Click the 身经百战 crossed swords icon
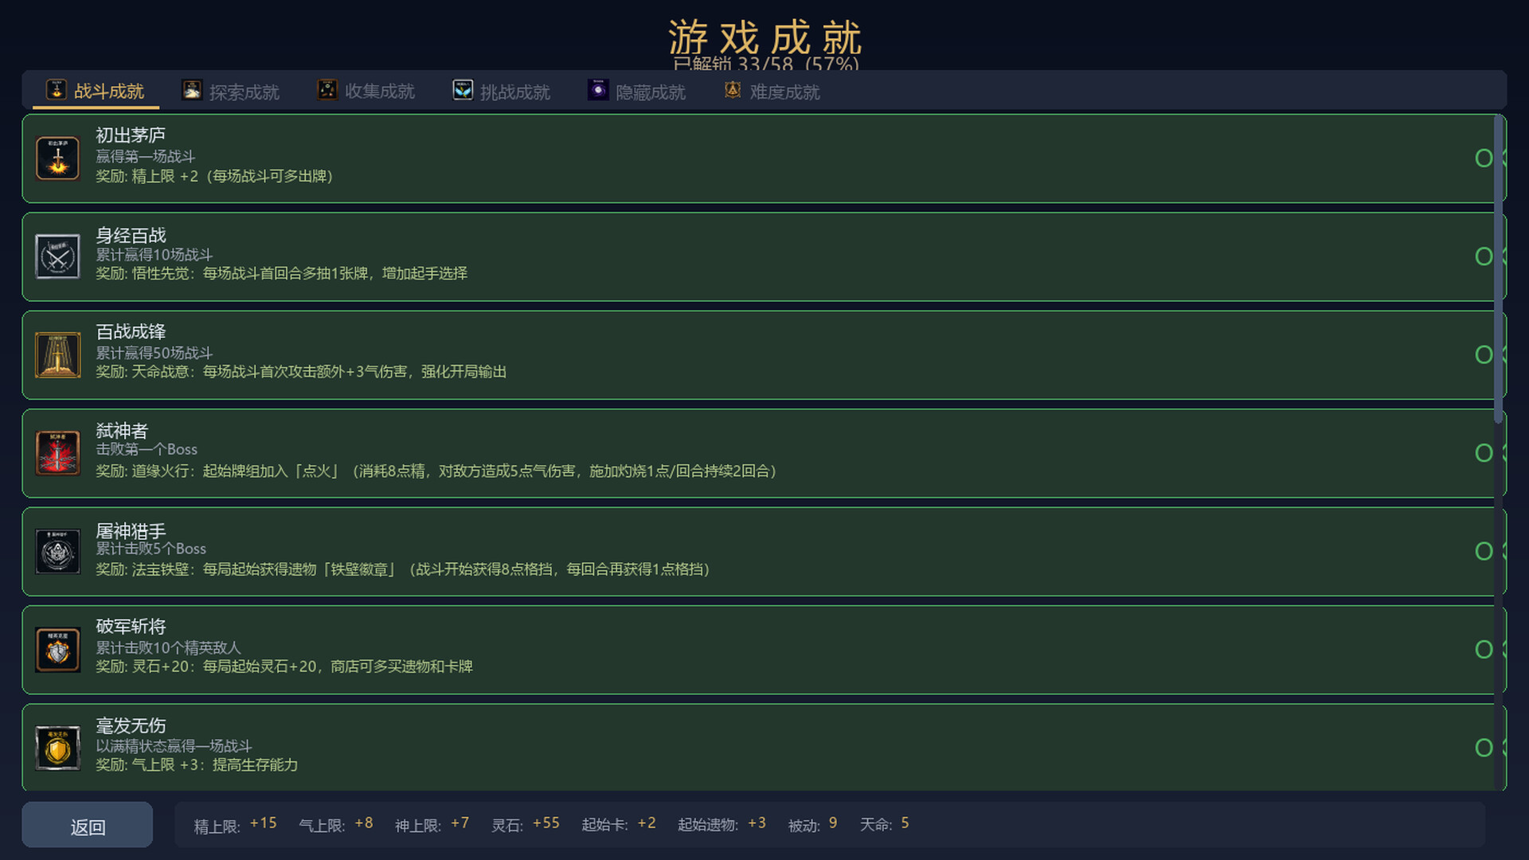Image resolution: width=1529 pixels, height=860 pixels. [57, 256]
